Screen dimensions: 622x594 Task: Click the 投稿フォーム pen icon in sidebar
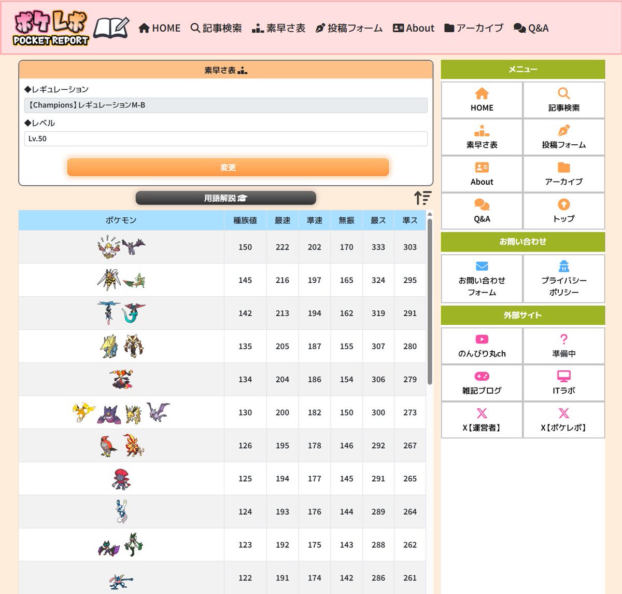pos(564,130)
